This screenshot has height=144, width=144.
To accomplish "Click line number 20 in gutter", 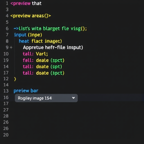I will click(x=6, y=135).
